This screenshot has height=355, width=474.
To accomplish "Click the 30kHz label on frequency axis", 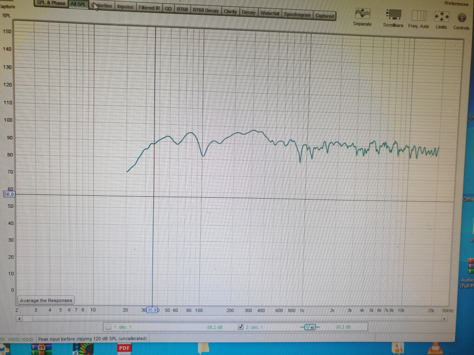I will pyautogui.click(x=448, y=310).
